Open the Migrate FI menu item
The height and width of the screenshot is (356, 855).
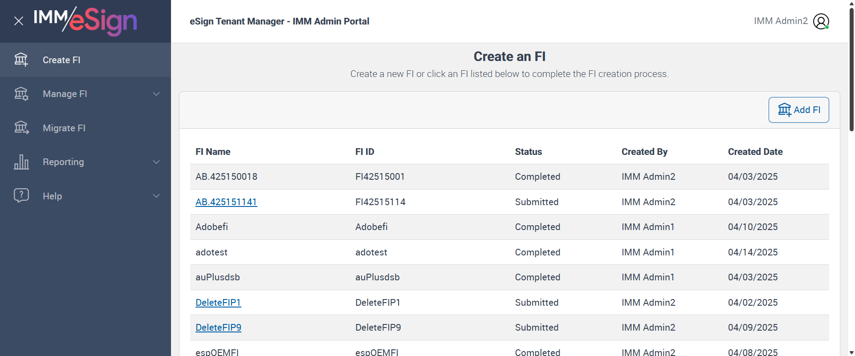pos(64,128)
